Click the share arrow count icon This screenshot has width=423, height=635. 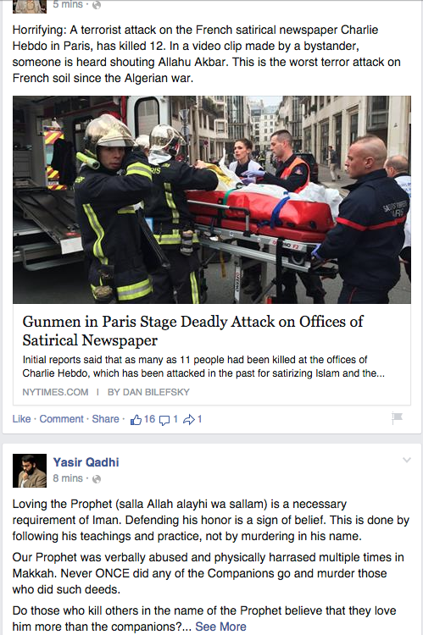(x=189, y=420)
